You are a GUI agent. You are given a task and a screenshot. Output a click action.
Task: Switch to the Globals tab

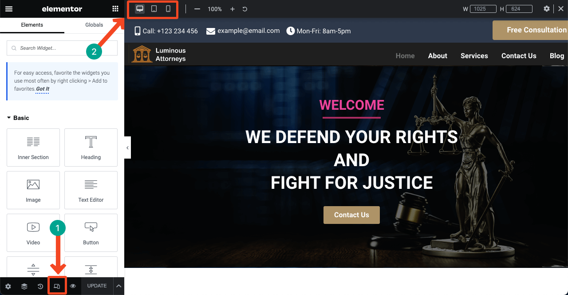94,25
